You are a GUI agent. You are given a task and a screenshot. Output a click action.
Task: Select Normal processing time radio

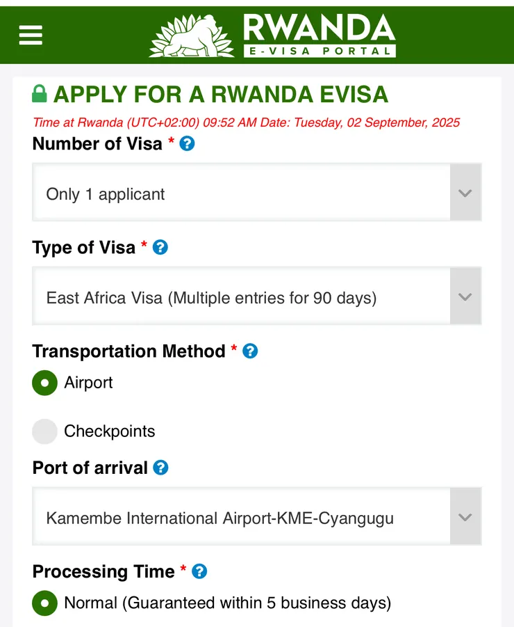click(44, 603)
